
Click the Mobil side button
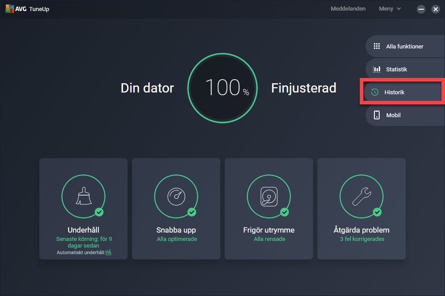pyautogui.click(x=404, y=115)
